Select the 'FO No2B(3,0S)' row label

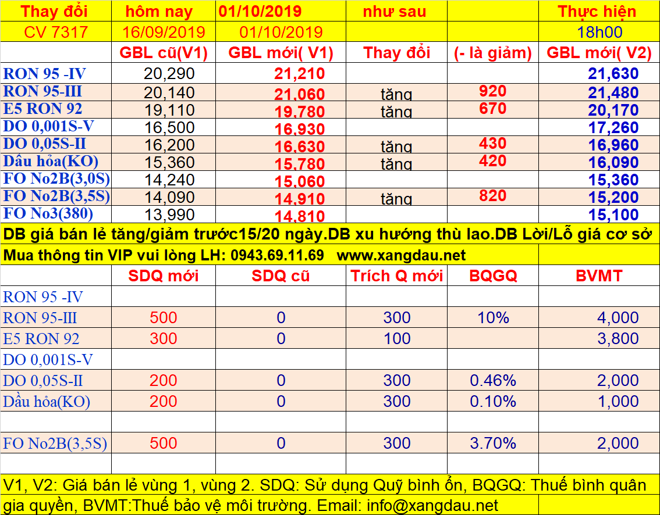click(x=56, y=178)
